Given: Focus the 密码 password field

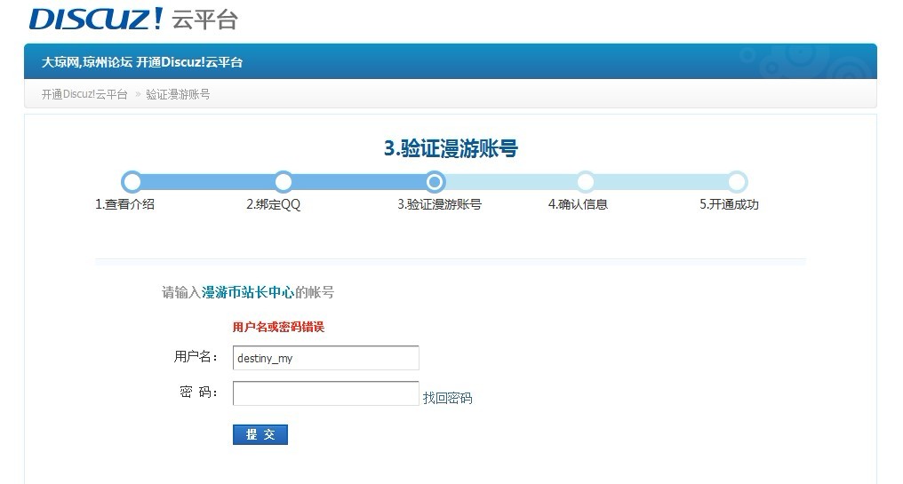Looking at the screenshot, I should 326,393.
